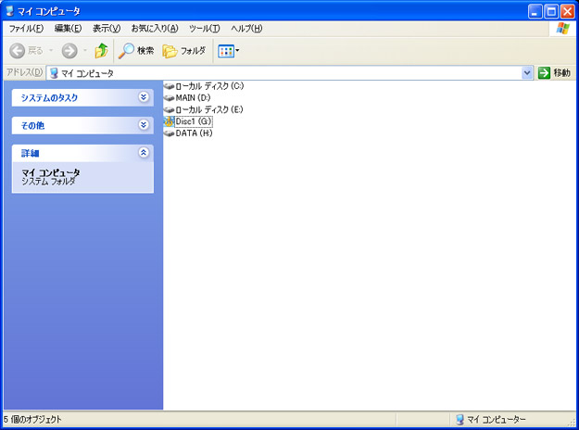Go up one folder level icon

101,51
